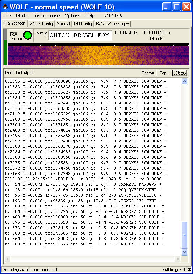Click the TX msg label
This screenshot has width=193, height=274.
coord(40,33)
